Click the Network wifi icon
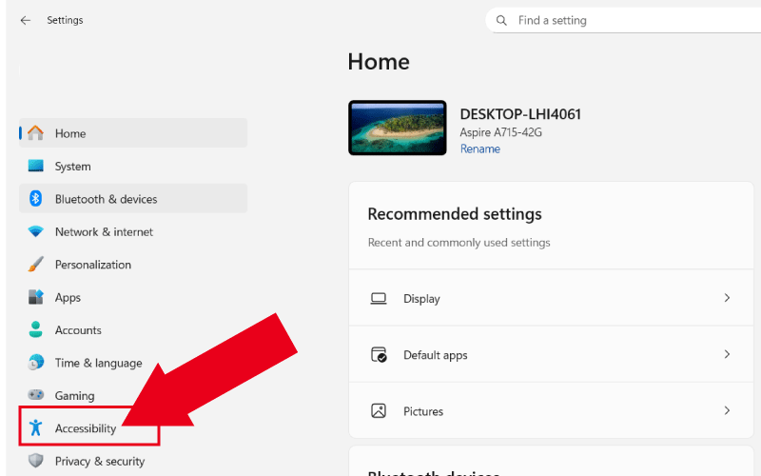Screen dimensions: 761x476 (x=36, y=231)
